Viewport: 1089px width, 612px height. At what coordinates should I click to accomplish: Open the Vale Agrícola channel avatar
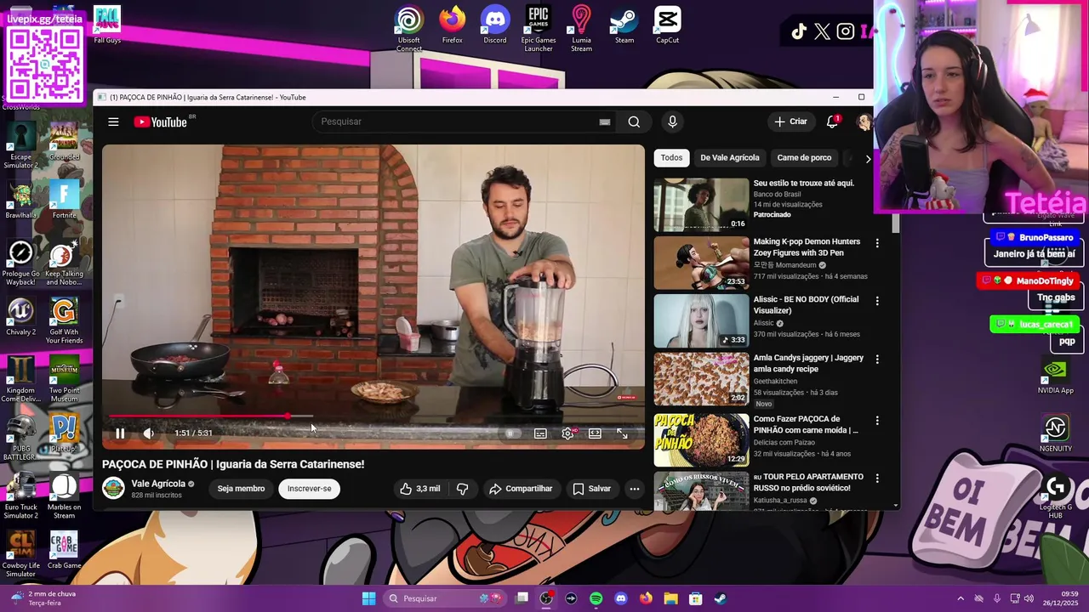click(x=113, y=488)
